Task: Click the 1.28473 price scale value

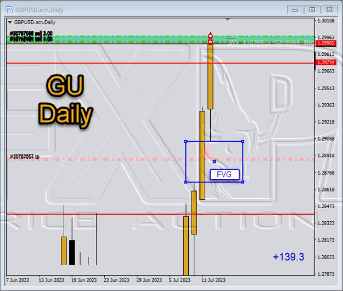Action: [326, 206]
